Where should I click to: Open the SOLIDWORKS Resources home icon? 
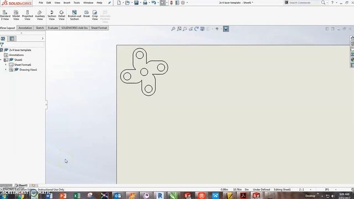tap(352, 38)
